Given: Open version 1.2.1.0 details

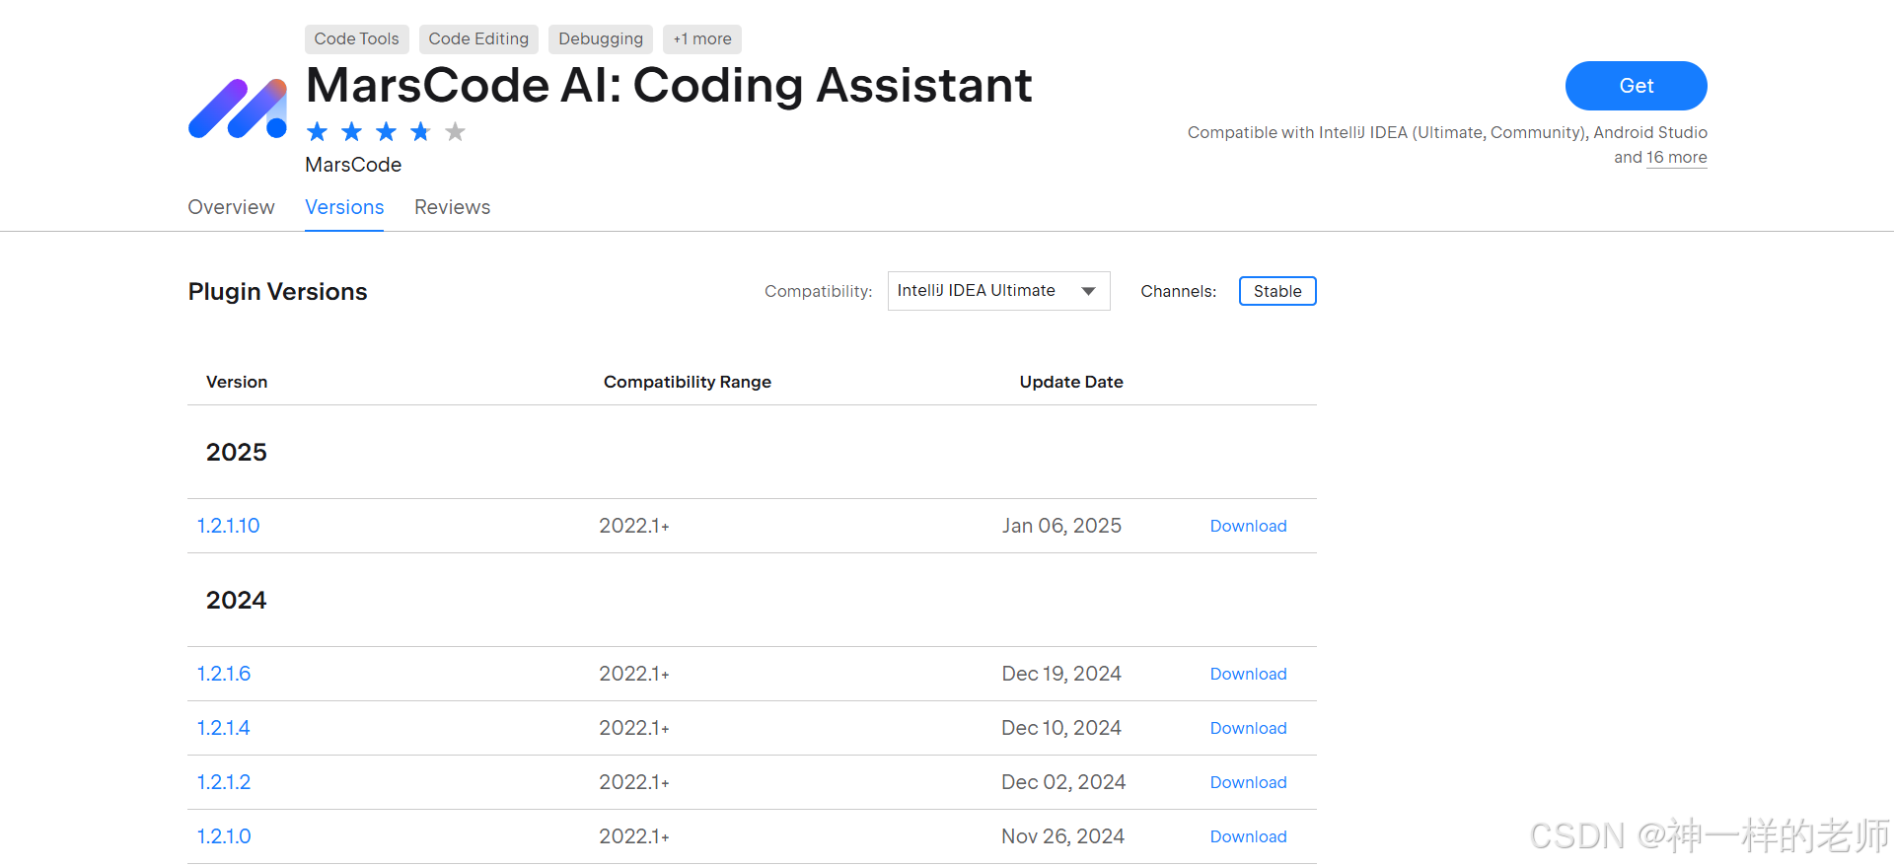Looking at the screenshot, I should 224,836.
